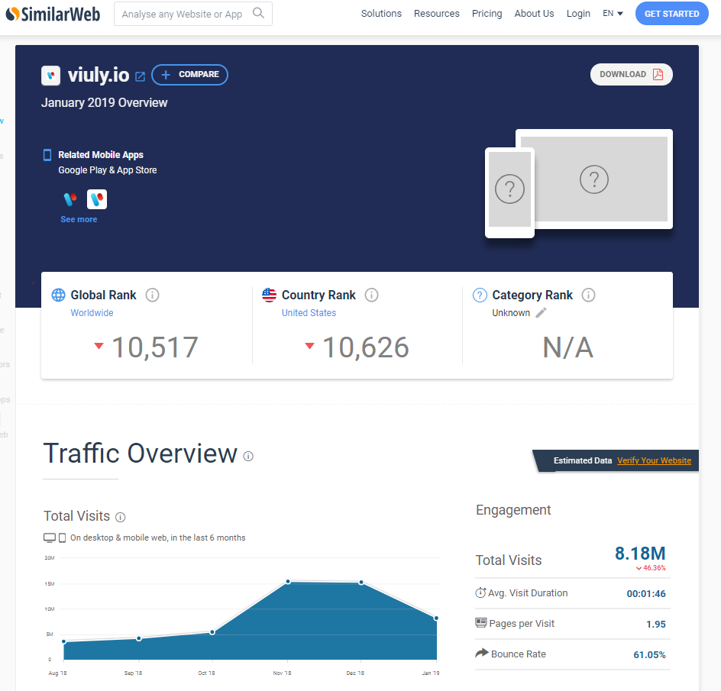Screen dimensions: 721x691
Task: Select the Sep '18 chart data point
Action: point(139,638)
